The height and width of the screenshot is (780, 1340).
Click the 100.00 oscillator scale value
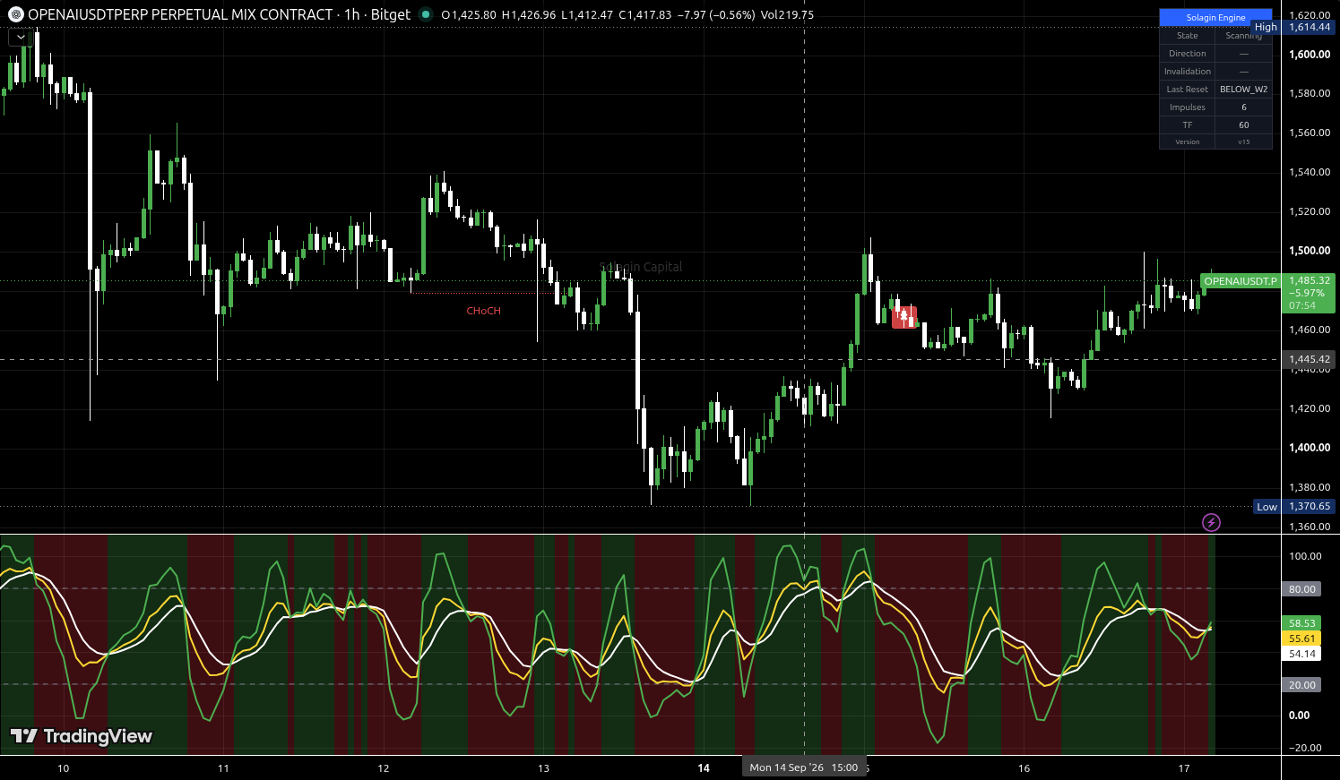coord(1305,556)
